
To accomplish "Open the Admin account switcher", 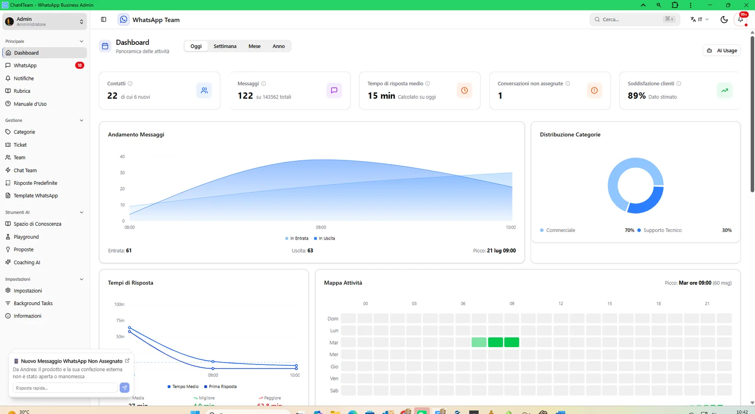I will [45, 21].
